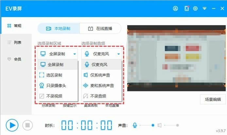Adjust the system speaker volume slider
227x135 pixels.
[x=171, y=125]
